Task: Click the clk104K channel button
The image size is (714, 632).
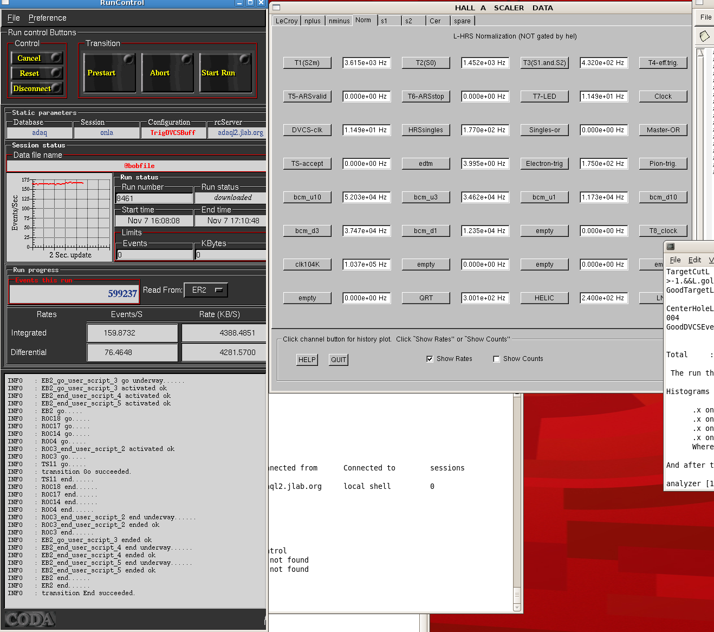Action: click(x=307, y=265)
